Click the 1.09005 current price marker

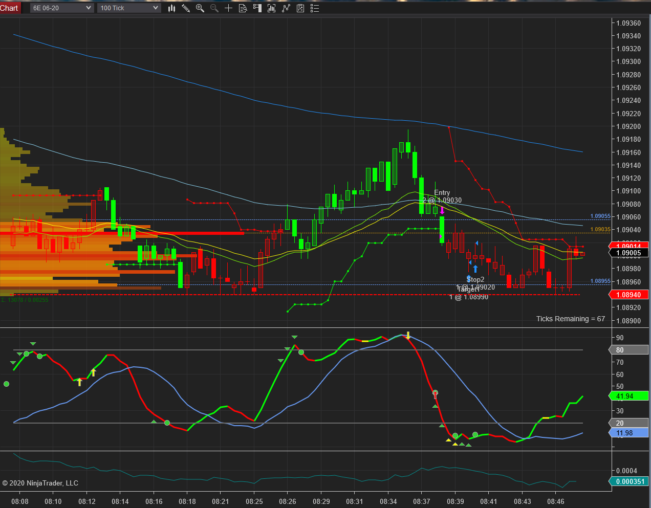(x=628, y=253)
